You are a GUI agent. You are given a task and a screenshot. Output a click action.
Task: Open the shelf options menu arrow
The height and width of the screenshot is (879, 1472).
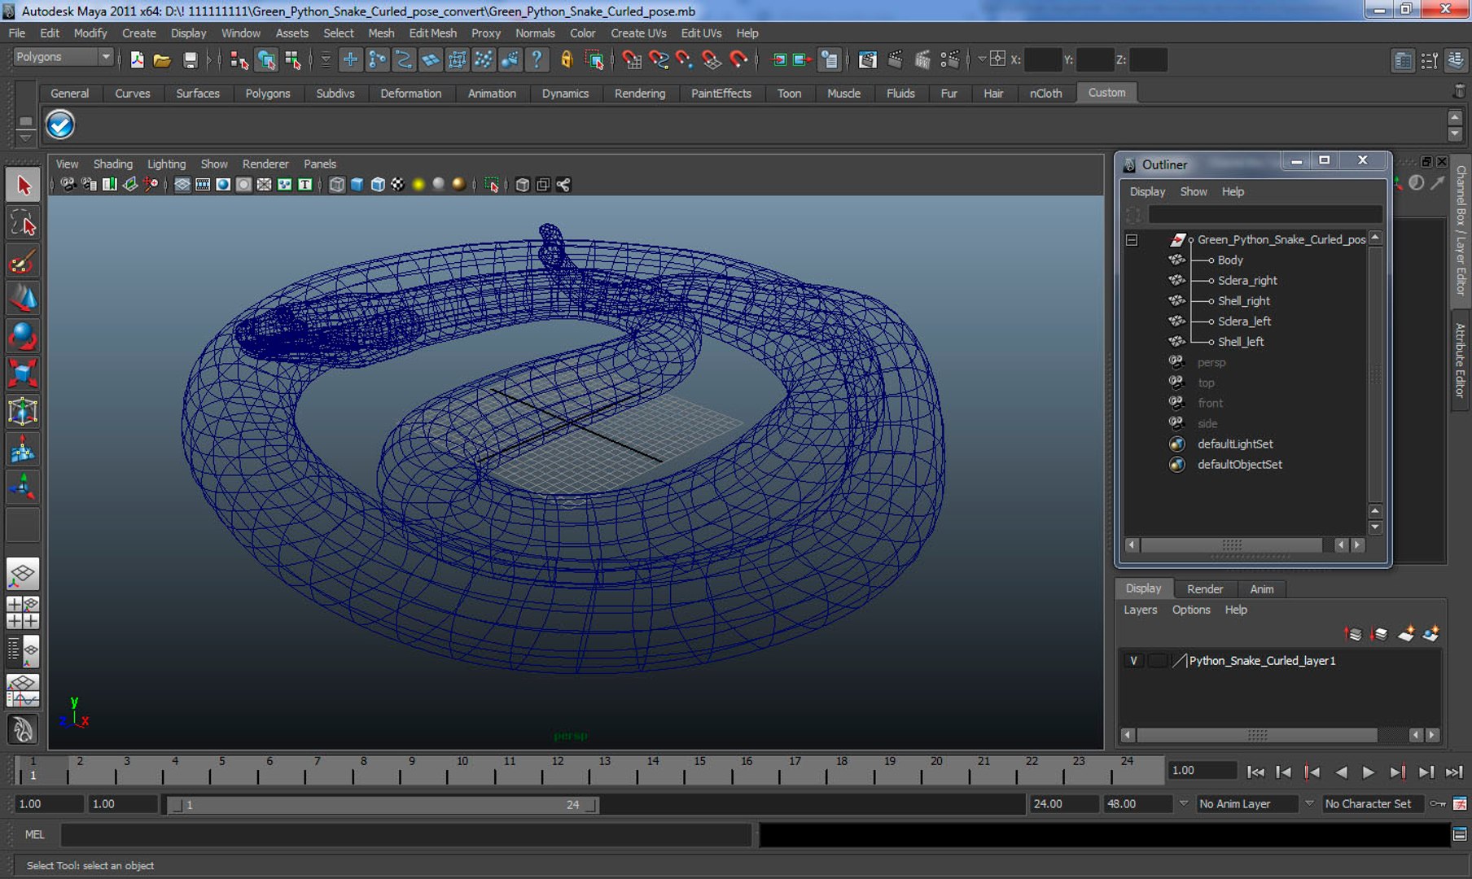point(25,139)
